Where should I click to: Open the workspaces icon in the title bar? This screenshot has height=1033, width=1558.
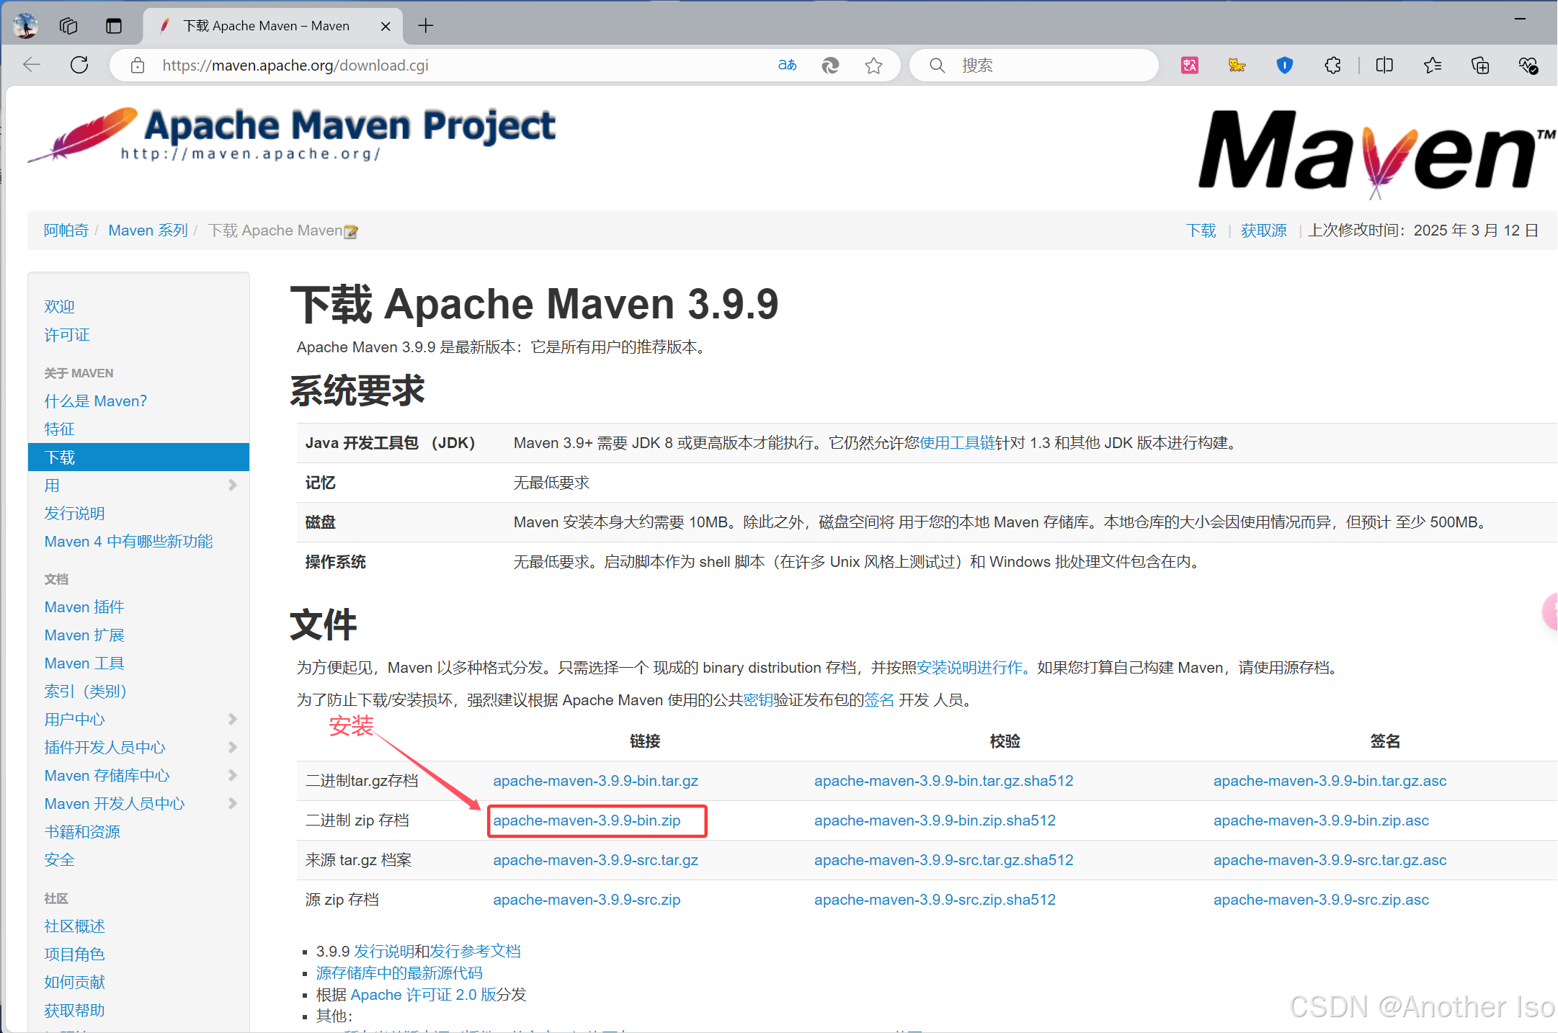[x=68, y=26]
